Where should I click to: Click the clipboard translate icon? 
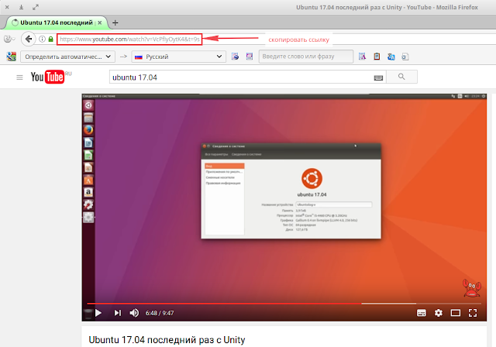[x=377, y=57]
